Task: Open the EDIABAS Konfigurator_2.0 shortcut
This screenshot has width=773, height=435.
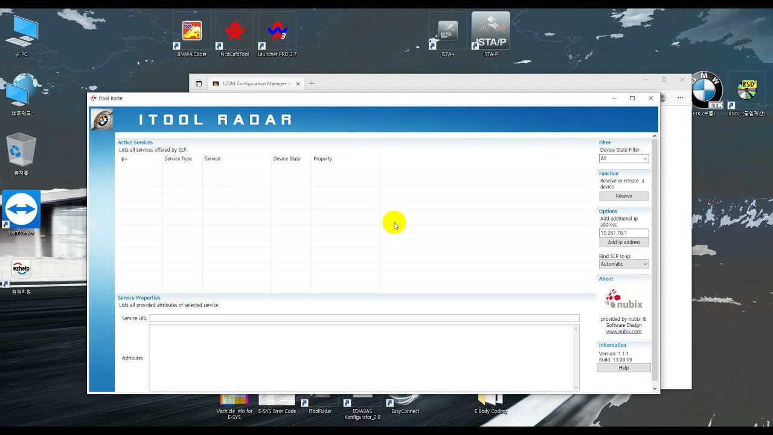Action: (362, 406)
